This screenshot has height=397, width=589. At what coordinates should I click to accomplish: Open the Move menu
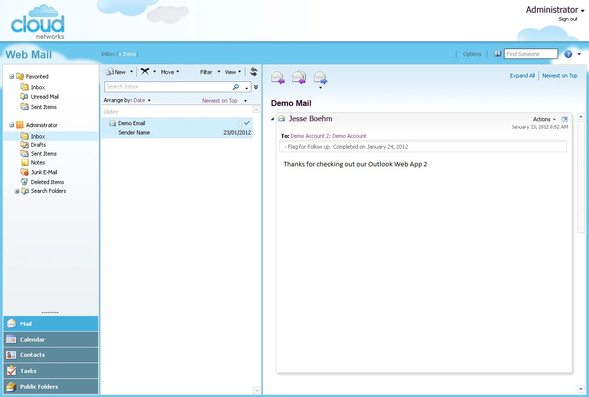point(170,72)
